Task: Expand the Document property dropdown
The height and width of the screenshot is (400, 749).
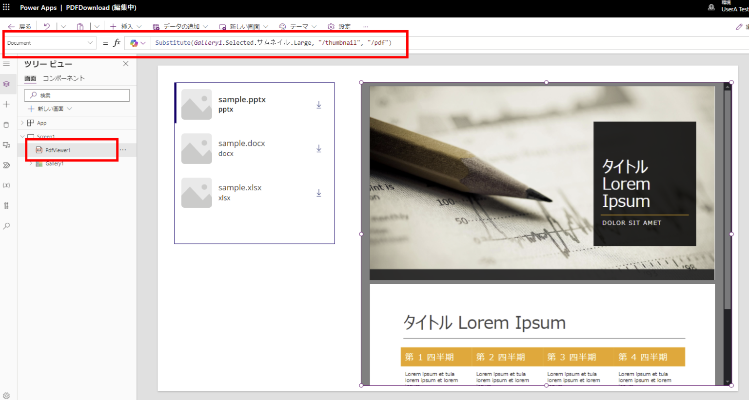Action: [x=91, y=42]
